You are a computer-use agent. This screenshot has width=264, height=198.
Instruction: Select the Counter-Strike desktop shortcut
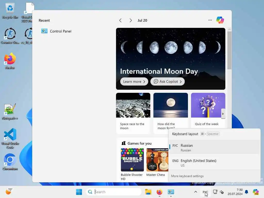pos(10,36)
